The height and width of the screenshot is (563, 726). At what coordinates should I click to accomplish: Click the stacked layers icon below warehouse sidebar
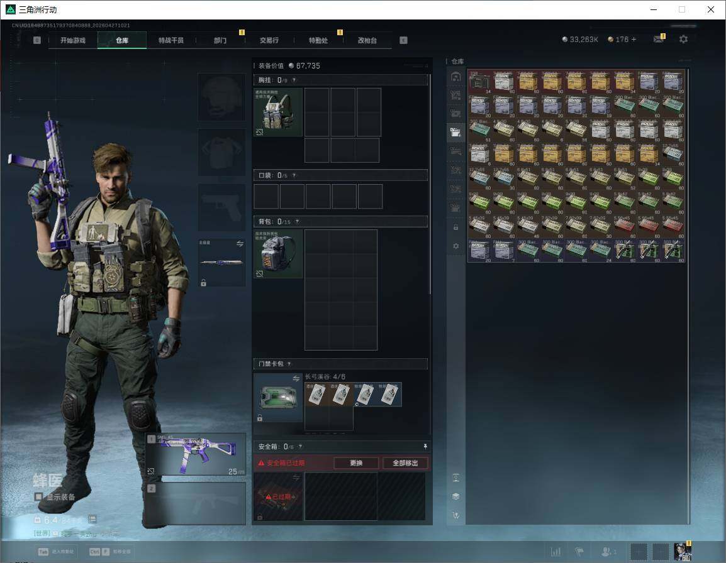pos(455,496)
